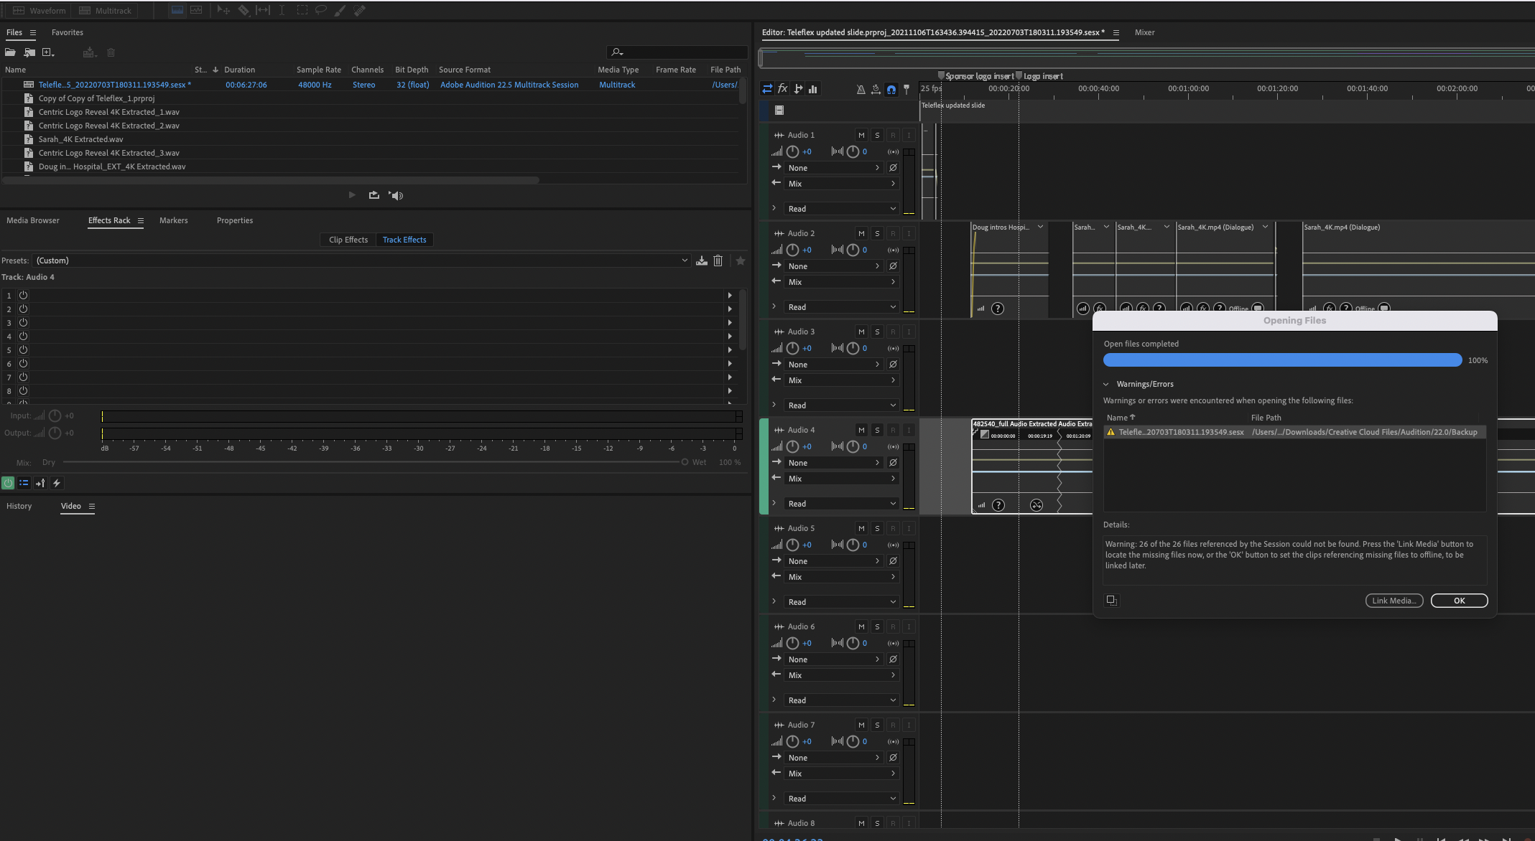The image size is (1535, 841).
Task: Select the Spot Healing Brush tool
Action: tap(359, 10)
